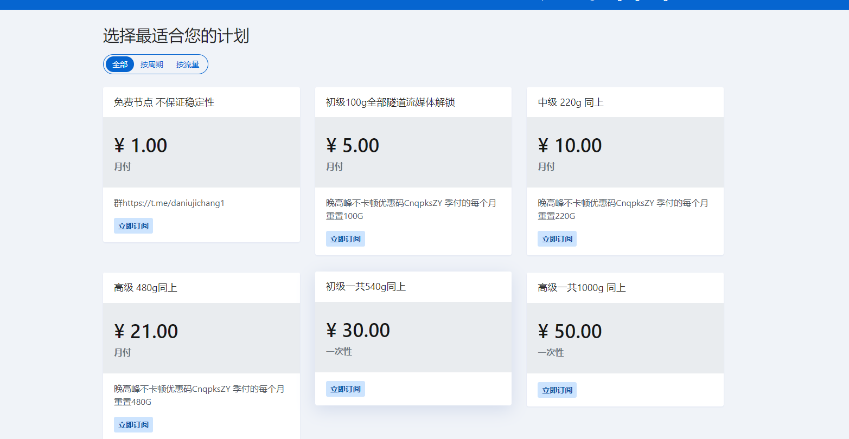
Task: Click 一次性 label under ¥ 30.00
Action: [339, 351]
